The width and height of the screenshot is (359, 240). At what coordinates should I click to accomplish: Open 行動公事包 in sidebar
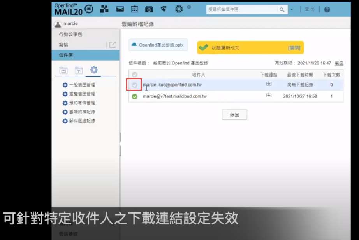(70, 34)
